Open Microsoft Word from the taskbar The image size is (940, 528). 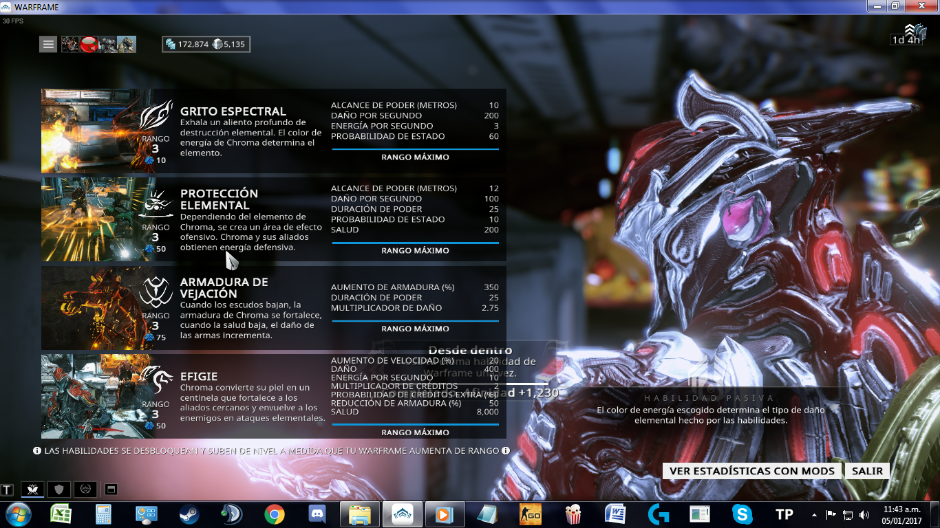tap(615, 514)
